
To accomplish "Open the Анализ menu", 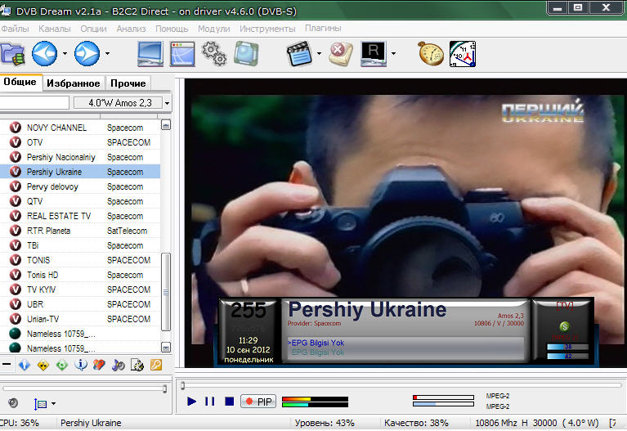I will [131, 29].
